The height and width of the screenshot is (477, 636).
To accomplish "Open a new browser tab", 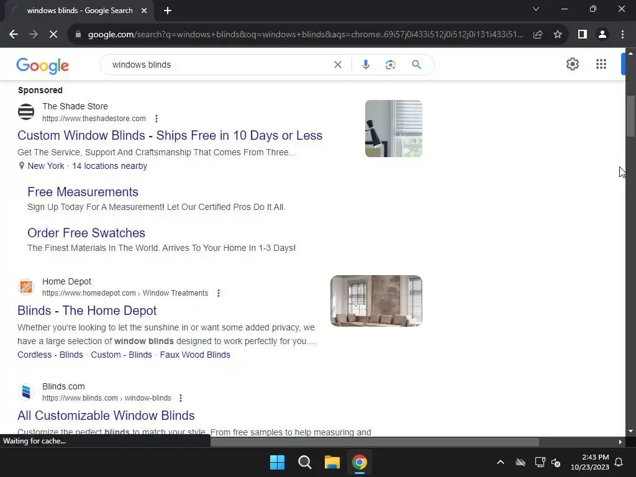I will [x=168, y=11].
